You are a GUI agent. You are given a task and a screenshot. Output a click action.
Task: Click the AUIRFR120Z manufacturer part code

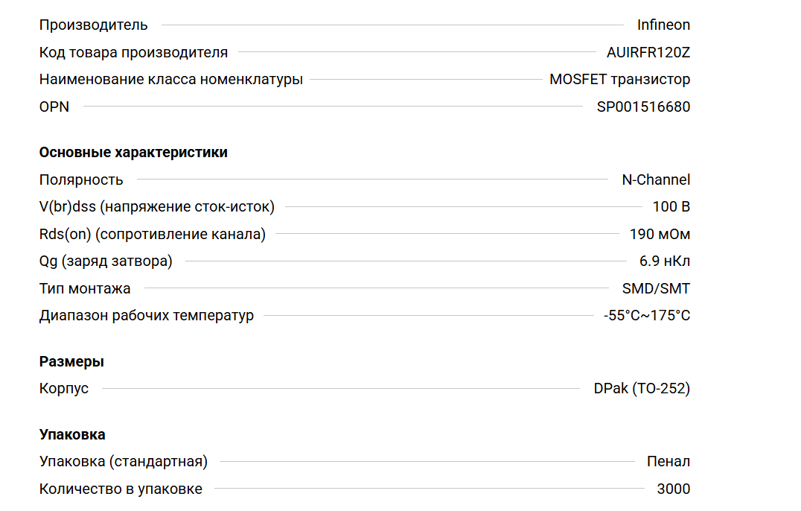[x=648, y=52]
